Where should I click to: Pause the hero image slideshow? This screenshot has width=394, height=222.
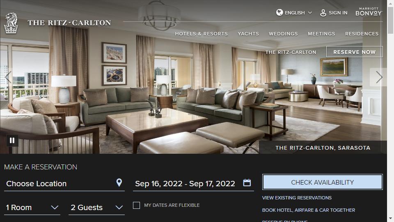click(x=12, y=141)
